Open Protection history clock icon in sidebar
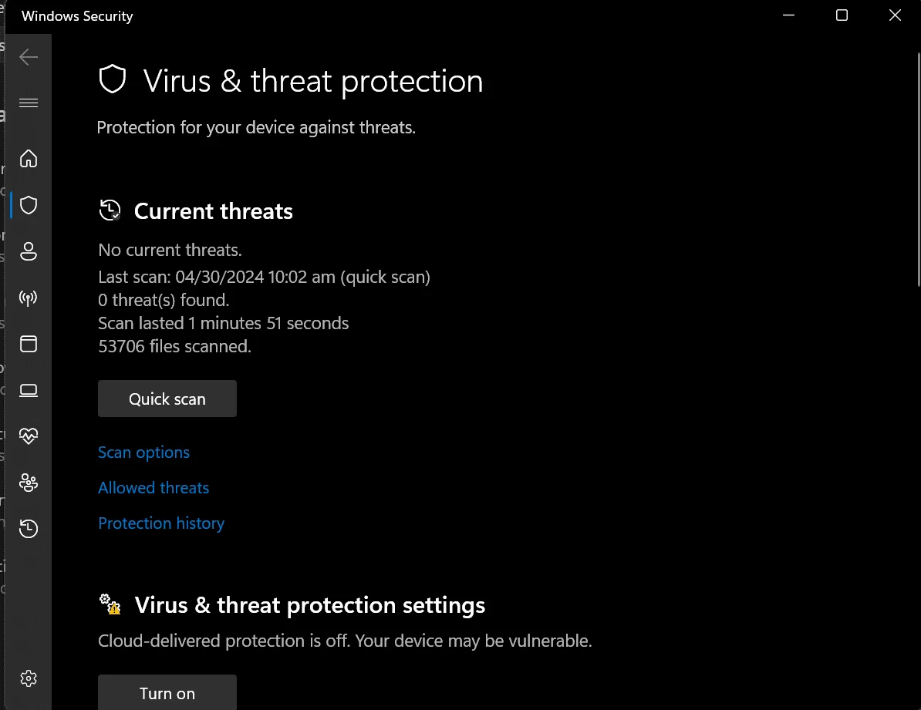The image size is (921, 710). 29,529
